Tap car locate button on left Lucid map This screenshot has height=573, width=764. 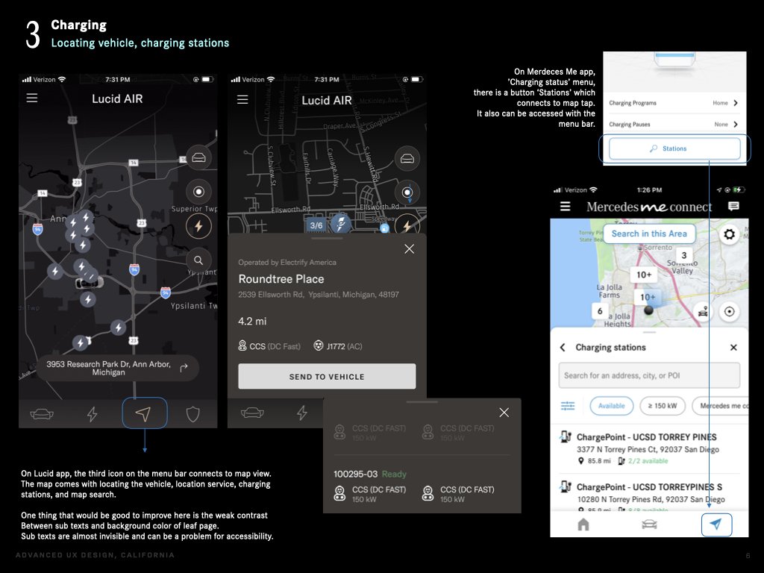coord(198,157)
